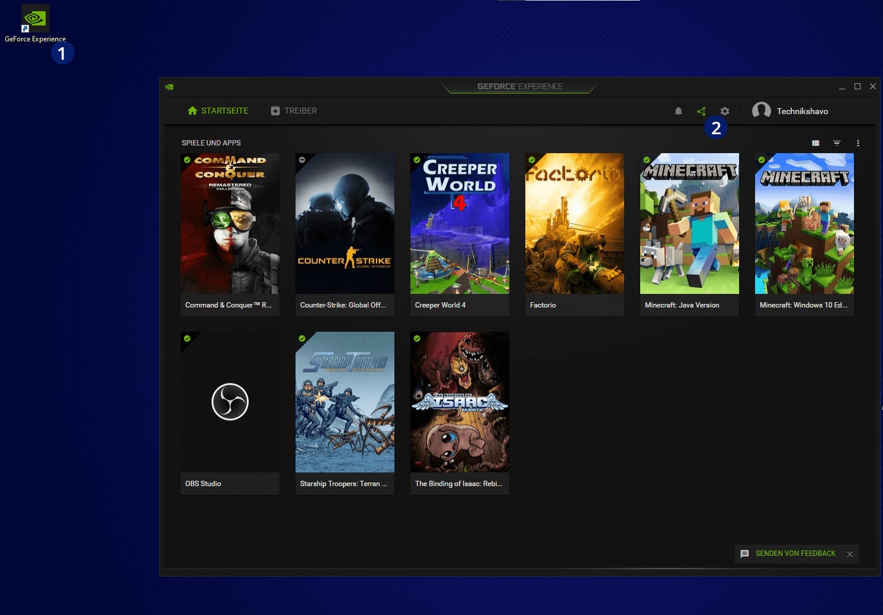This screenshot has height=615, width=883.
Task: Click the 'SPIELE UND APPS' heading
Action: pyautogui.click(x=211, y=143)
